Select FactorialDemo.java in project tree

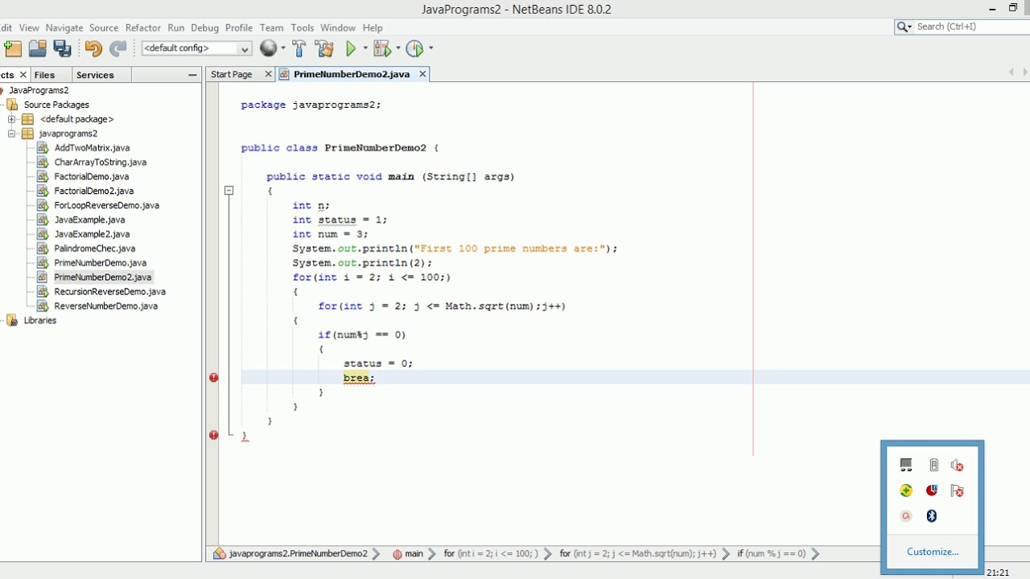[x=91, y=177]
